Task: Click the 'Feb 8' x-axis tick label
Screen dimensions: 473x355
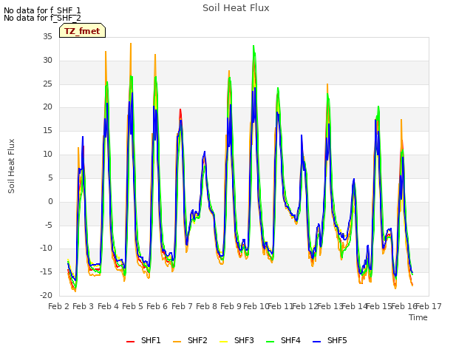Action: [x=206, y=306]
